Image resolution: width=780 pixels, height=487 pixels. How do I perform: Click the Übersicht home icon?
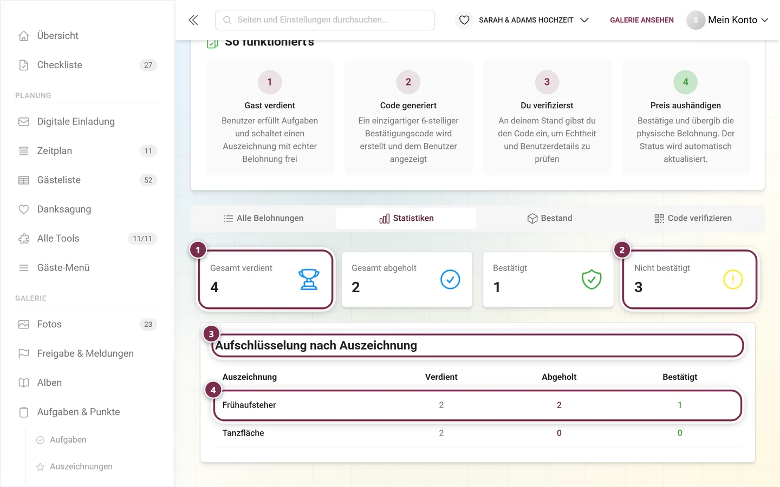point(24,36)
